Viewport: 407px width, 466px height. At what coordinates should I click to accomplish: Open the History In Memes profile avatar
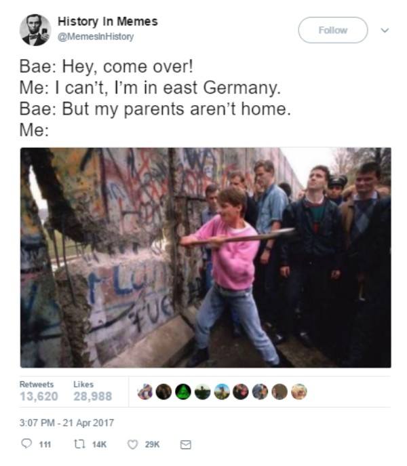35,30
